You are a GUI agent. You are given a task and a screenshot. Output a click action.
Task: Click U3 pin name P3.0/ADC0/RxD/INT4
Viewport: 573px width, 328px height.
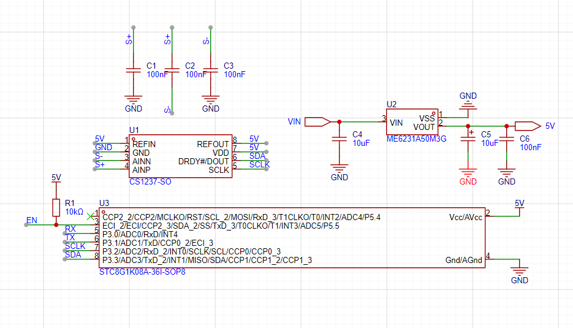140,234
